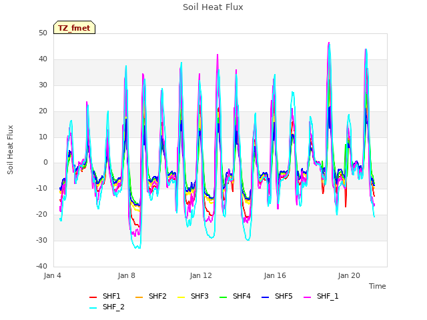Toggle the SHF_2 series legend entry
The width and height of the screenshot is (427, 320).
[x=107, y=307]
